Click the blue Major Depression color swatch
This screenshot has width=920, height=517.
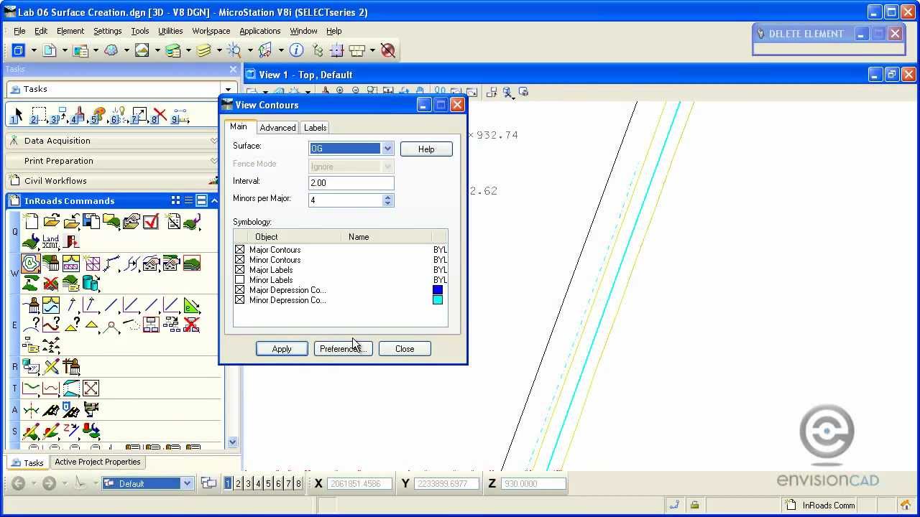tap(438, 290)
